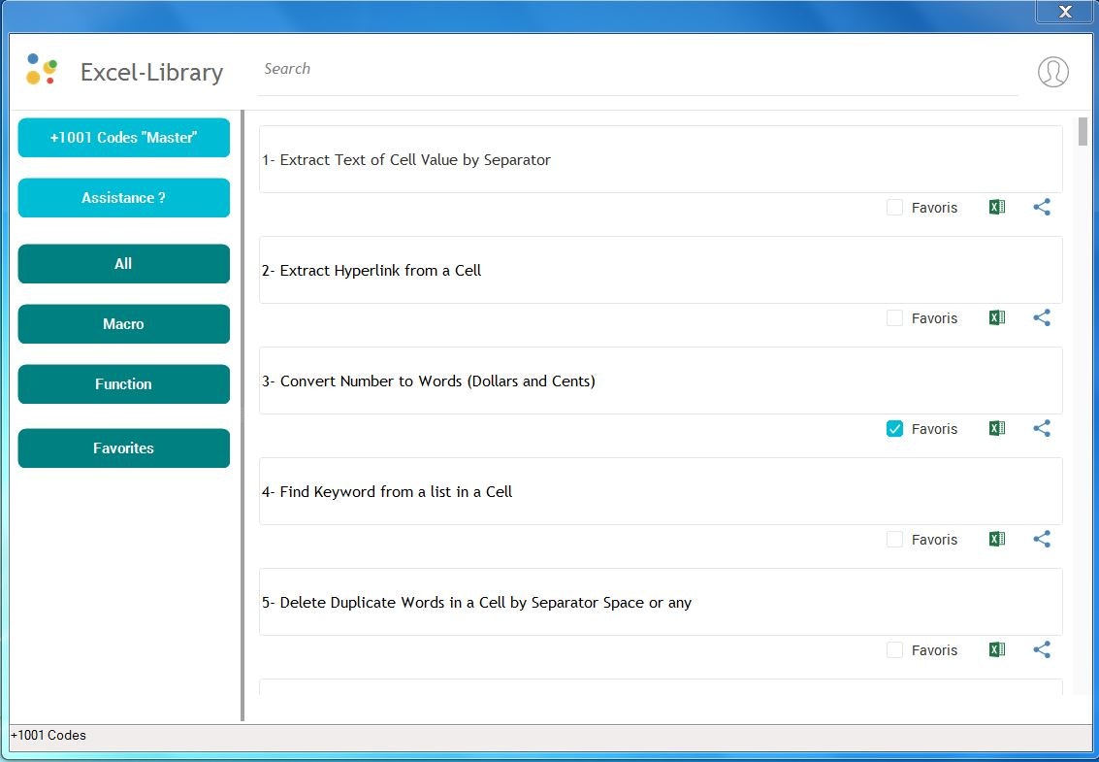Click the Assistance button

coord(123,197)
